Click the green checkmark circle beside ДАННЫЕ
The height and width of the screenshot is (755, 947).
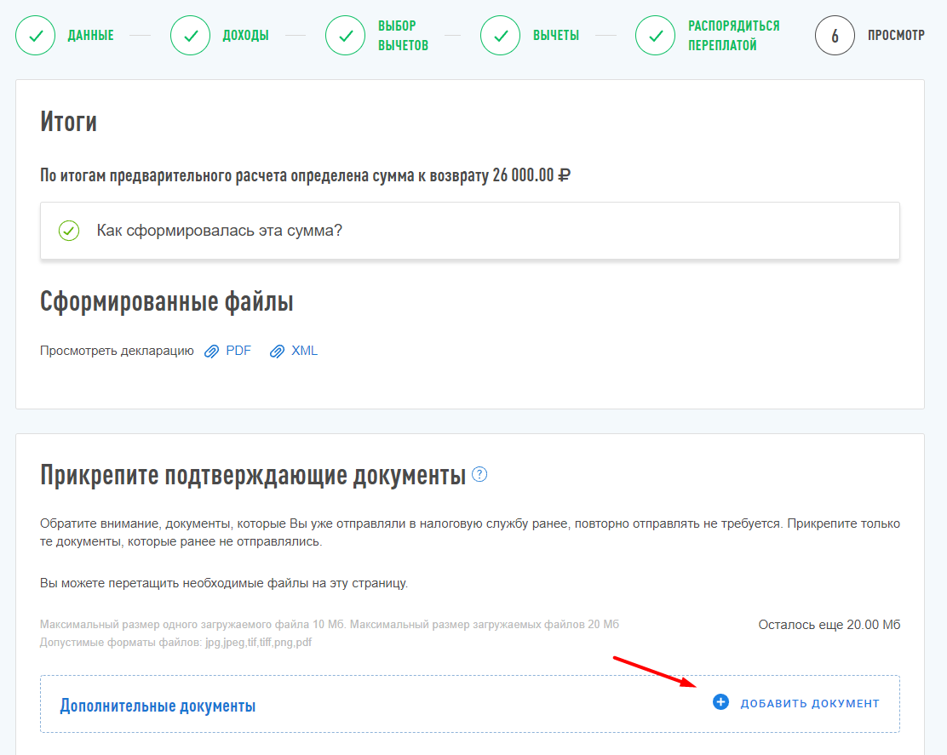click(x=36, y=36)
